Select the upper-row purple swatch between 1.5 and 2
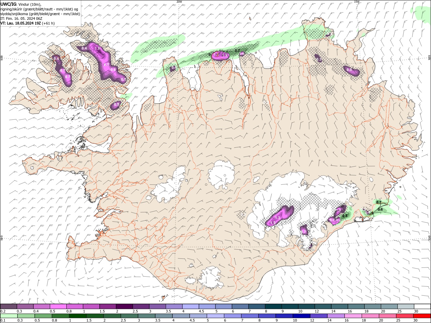Screen dimensions: 431x323 click(x=108, y=307)
